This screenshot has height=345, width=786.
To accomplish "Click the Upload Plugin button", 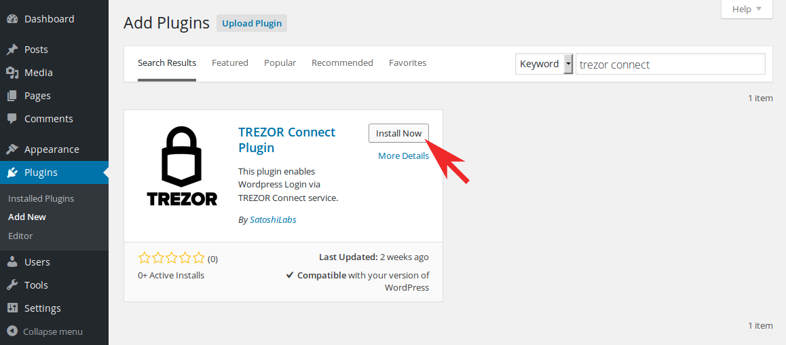I will [252, 24].
